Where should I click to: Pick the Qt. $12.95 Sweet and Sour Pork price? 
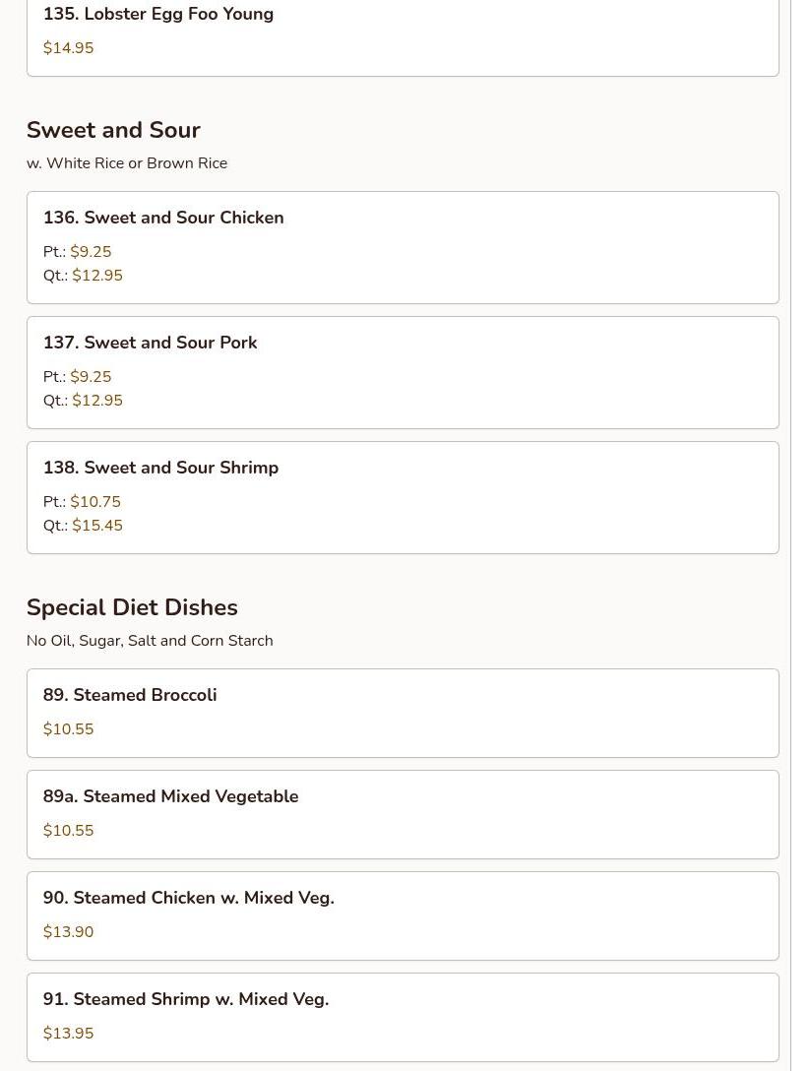[x=97, y=401]
